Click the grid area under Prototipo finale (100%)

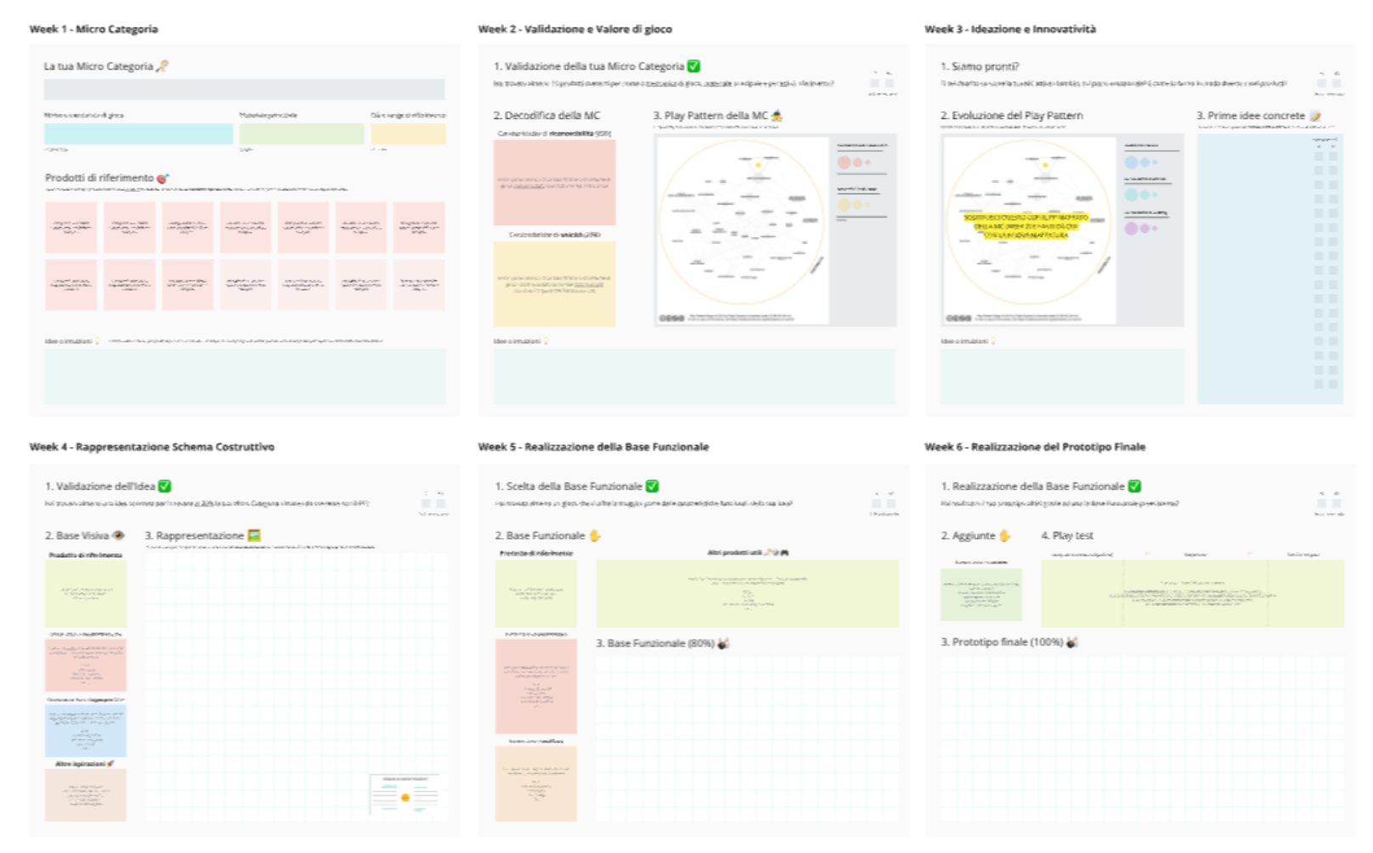(x=1143, y=739)
